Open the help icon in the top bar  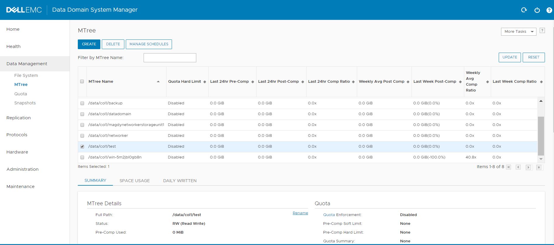click(x=549, y=10)
